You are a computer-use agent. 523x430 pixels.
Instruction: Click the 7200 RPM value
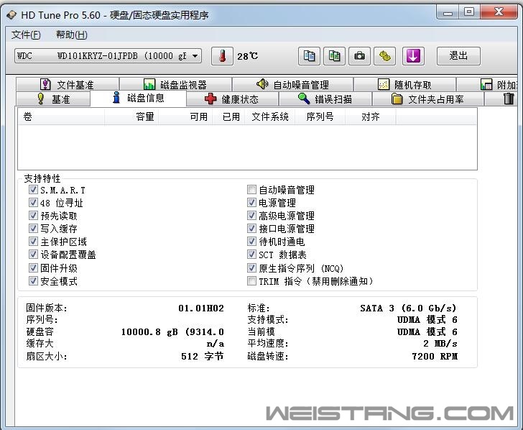coord(435,356)
